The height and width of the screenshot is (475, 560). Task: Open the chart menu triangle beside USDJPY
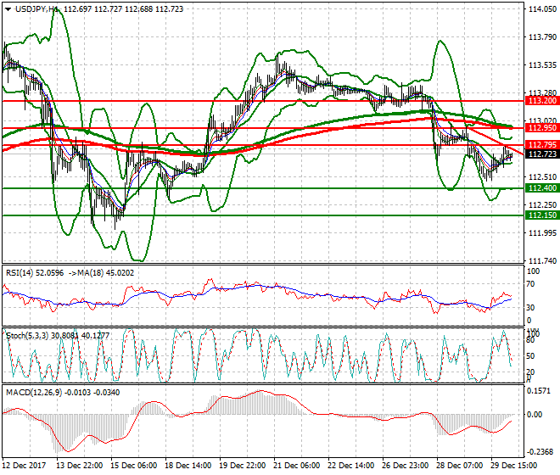pyautogui.click(x=8, y=9)
